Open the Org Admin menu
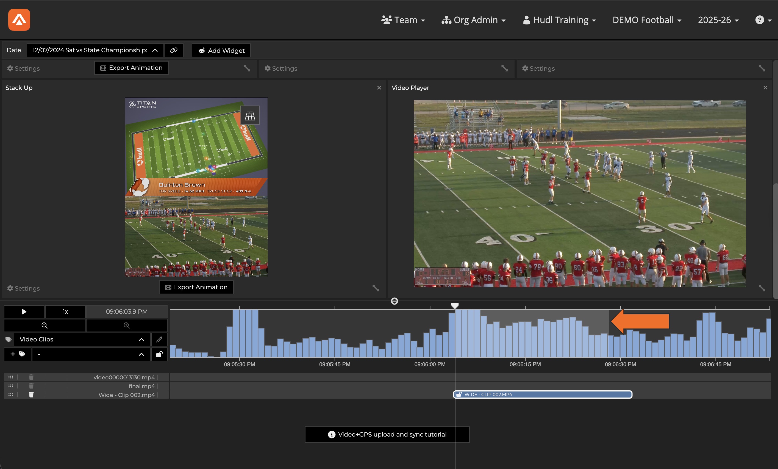This screenshot has width=778, height=469. (474, 20)
